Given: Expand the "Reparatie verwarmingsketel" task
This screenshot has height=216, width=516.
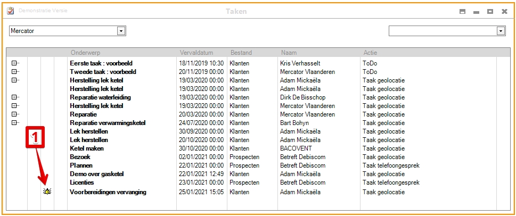Looking at the screenshot, I should tap(14, 123).
